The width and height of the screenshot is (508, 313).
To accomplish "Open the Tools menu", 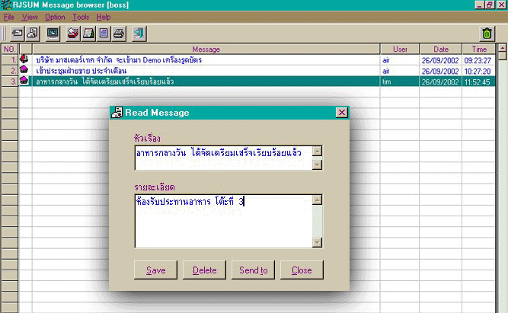I will pyautogui.click(x=81, y=18).
